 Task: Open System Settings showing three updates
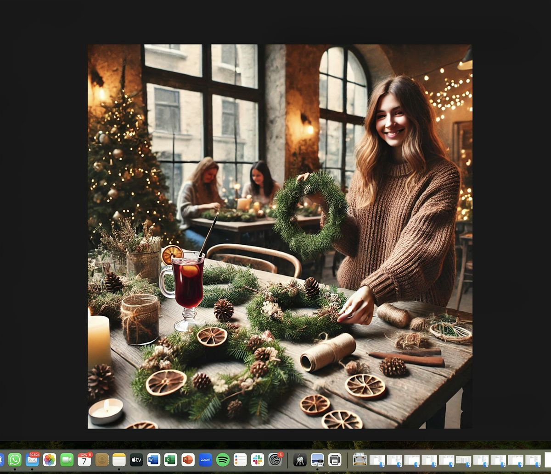(274, 460)
